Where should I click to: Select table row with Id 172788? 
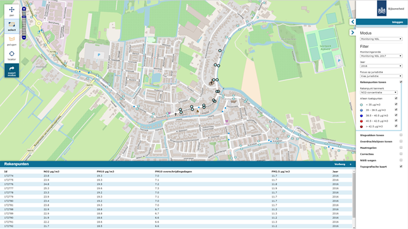click(x=176, y=209)
